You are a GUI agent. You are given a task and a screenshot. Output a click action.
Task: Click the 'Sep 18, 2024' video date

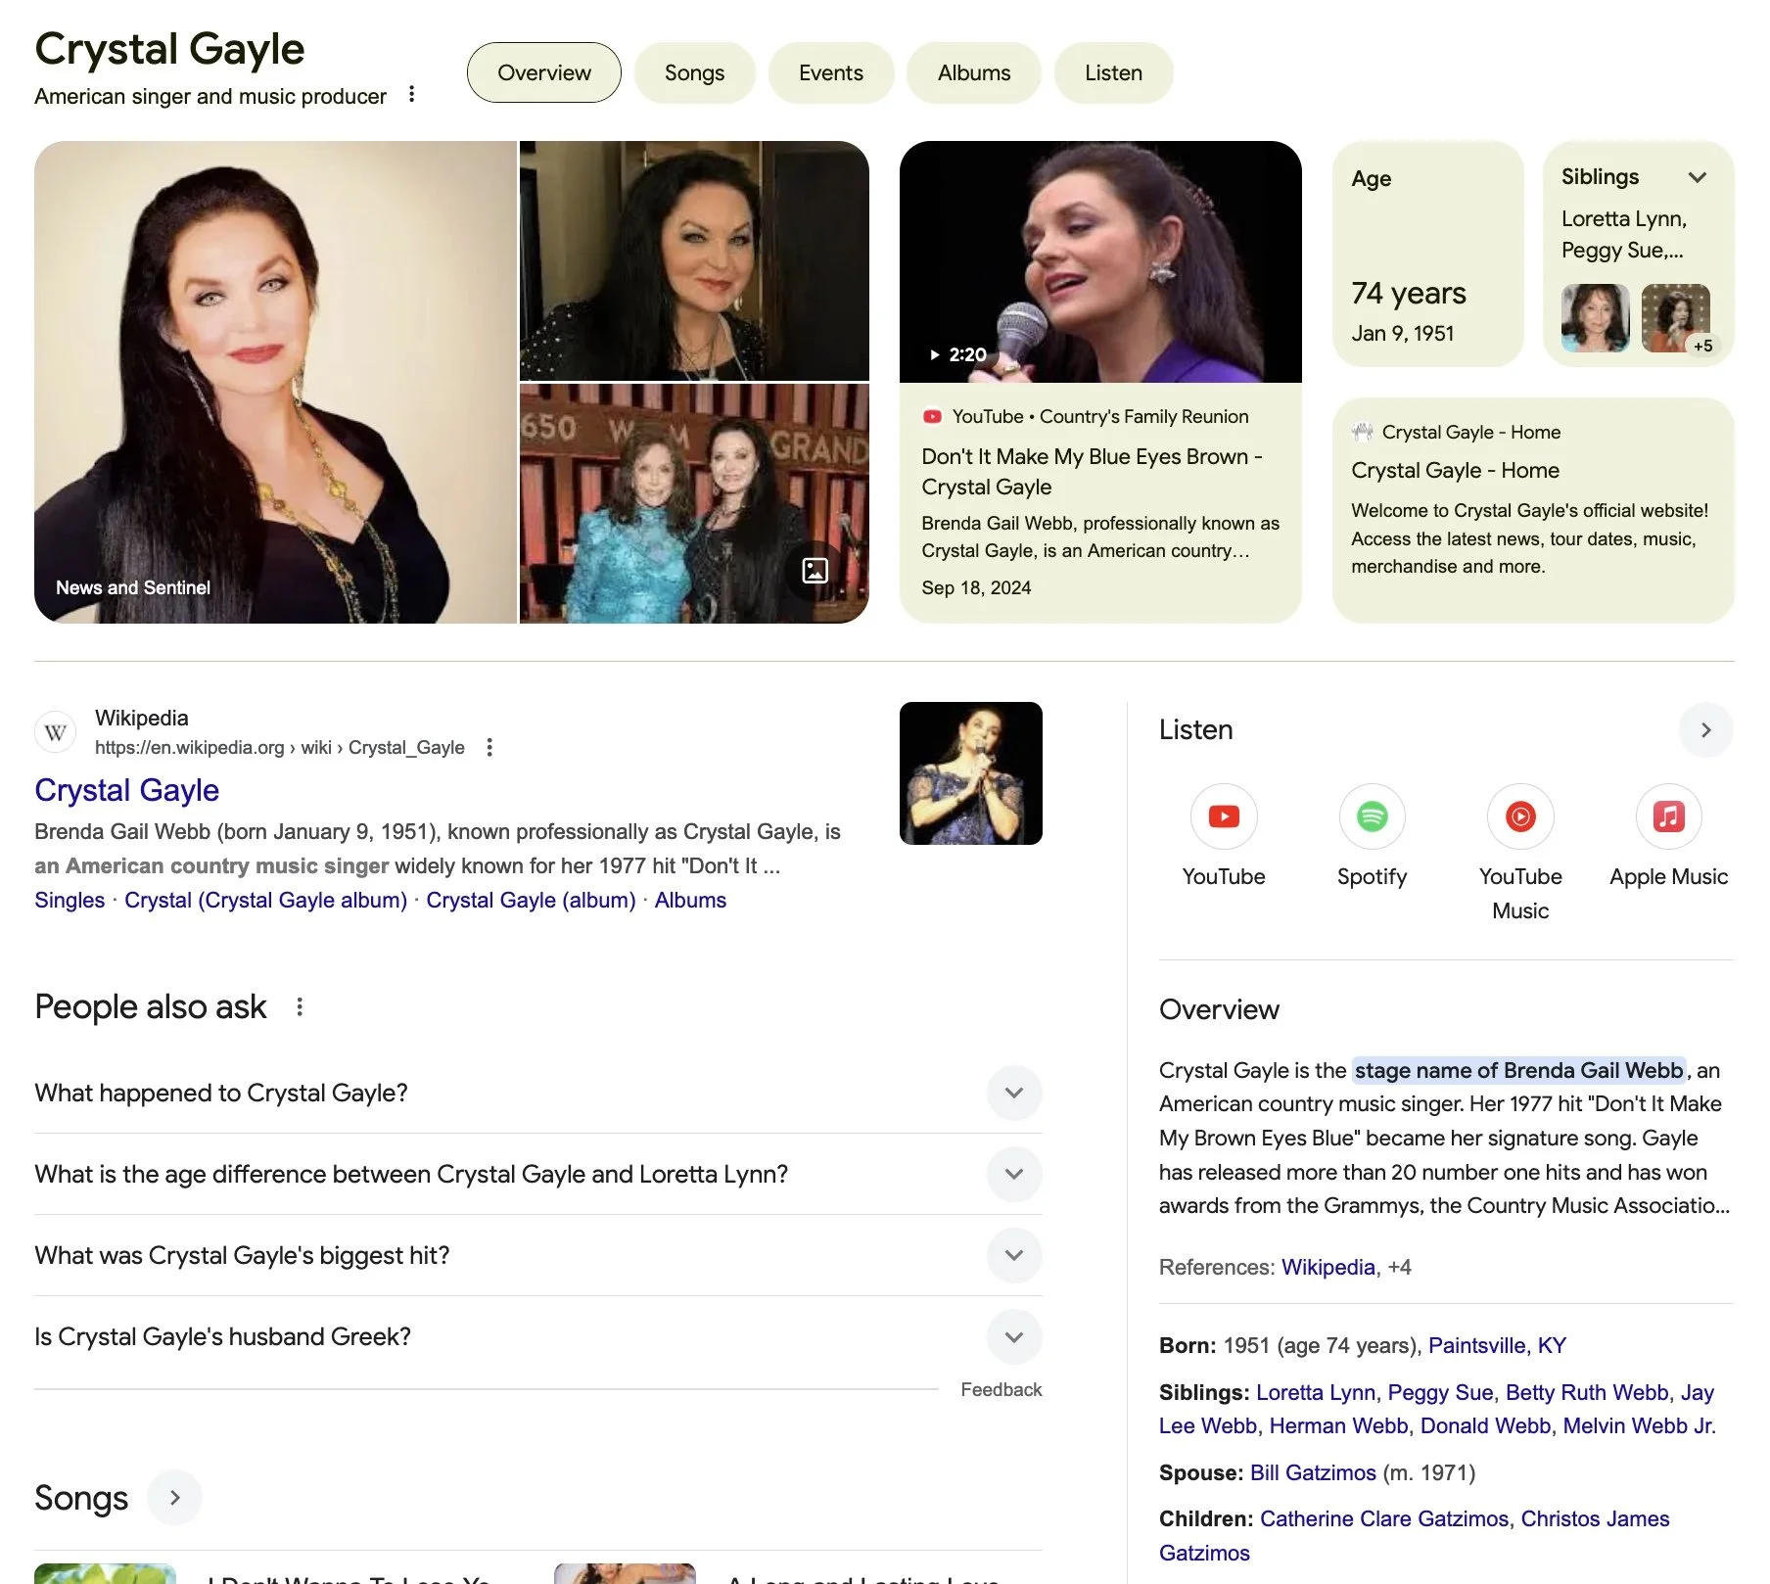point(976,587)
